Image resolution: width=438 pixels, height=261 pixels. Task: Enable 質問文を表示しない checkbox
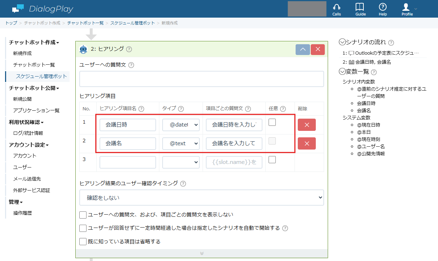83,215
